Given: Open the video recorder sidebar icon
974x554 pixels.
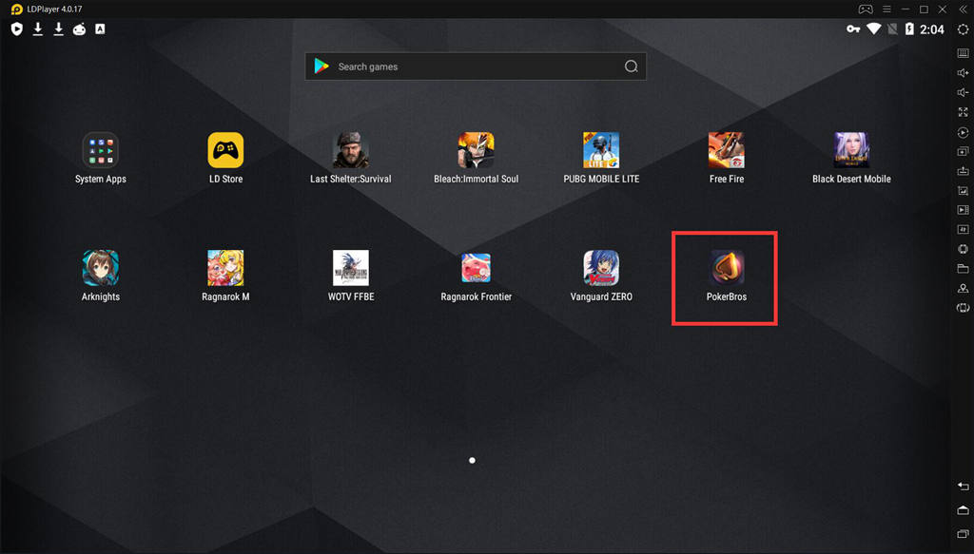Looking at the screenshot, I should click(963, 210).
